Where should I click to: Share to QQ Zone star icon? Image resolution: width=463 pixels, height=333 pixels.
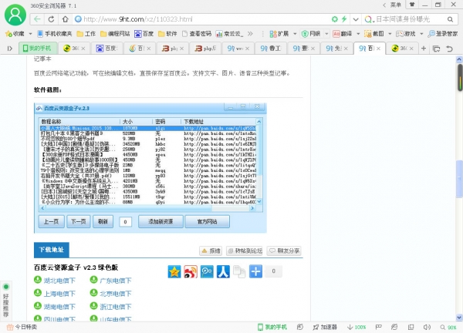tap(174, 271)
